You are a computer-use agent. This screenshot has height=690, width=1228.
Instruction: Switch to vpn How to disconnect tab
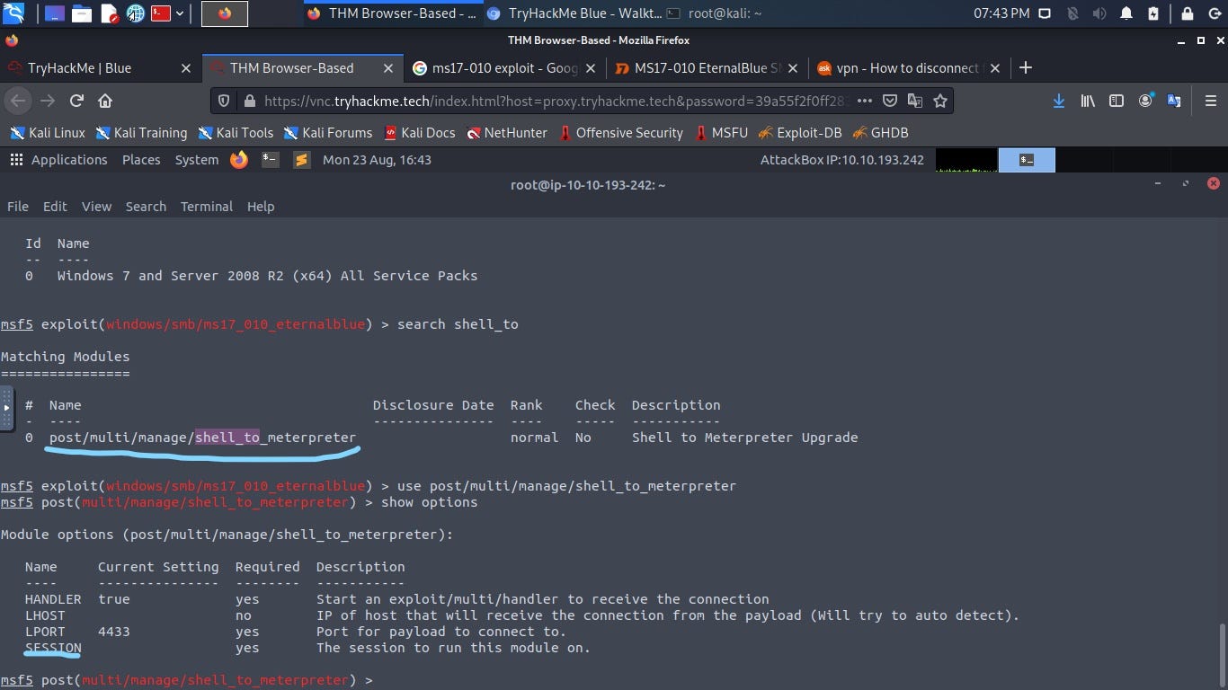tap(908, 68)
